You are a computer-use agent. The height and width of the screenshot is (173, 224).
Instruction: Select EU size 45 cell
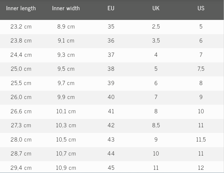coord(111,168)
